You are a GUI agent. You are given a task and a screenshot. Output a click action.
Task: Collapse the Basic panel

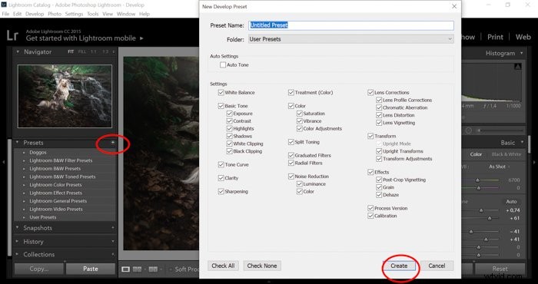coord(522,142)
